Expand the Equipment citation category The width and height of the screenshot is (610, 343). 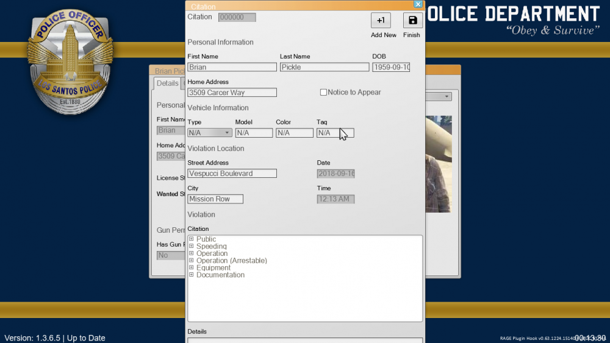[192, 267]
